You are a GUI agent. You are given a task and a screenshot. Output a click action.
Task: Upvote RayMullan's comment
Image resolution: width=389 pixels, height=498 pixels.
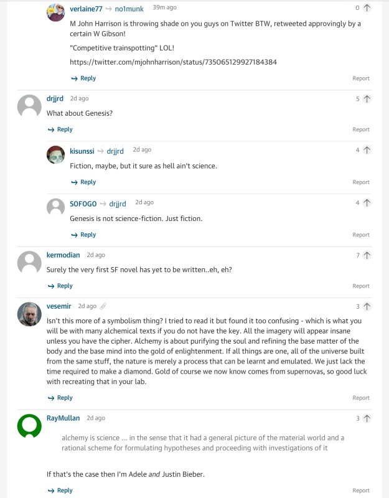(367, 418)
